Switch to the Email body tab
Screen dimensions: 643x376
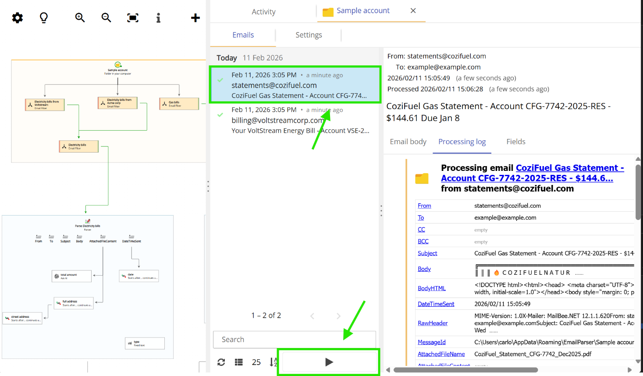[x=408, y=141]
